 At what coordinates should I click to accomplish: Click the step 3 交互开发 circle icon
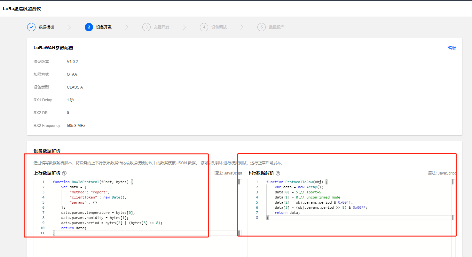[146, 27]
